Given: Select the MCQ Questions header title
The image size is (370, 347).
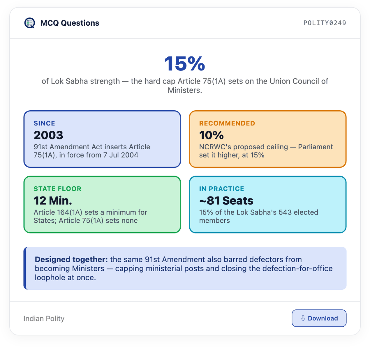Looking at the screenshot, I should (70, 23).
